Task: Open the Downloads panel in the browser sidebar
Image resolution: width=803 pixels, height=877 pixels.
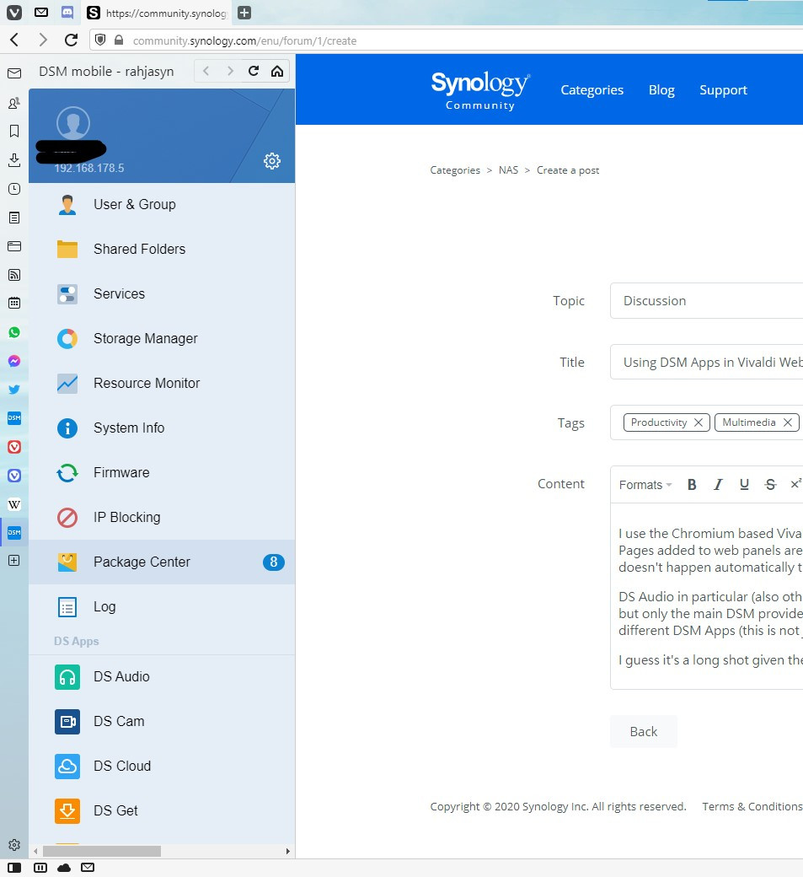Action: (x=13, y=159)
